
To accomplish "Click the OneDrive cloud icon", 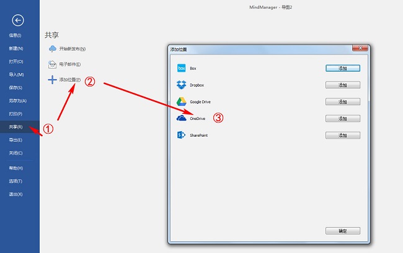I will click(182, 118).
